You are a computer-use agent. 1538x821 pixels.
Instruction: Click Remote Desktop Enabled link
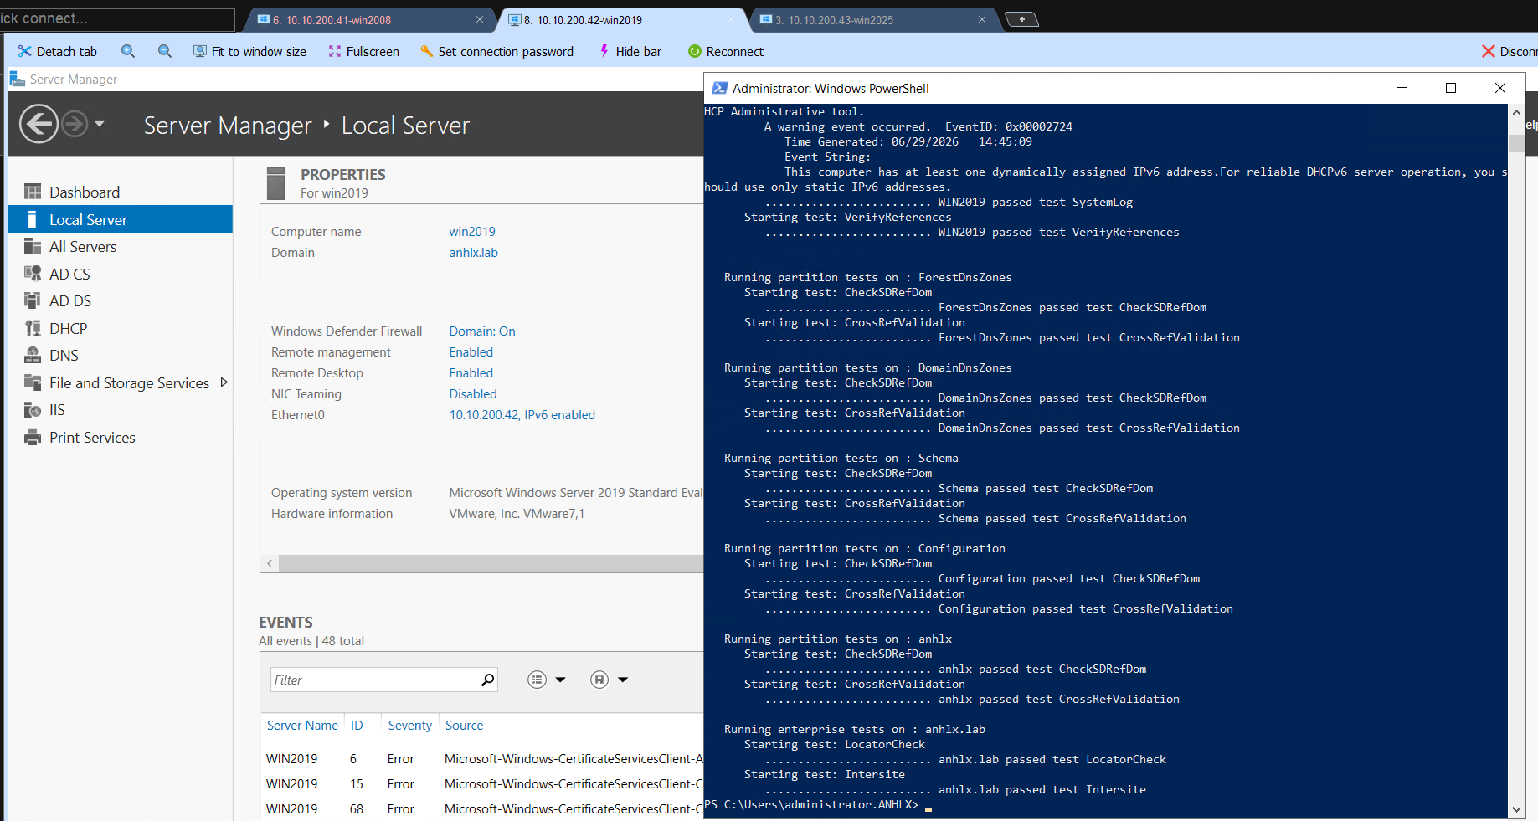coord(471,372)
